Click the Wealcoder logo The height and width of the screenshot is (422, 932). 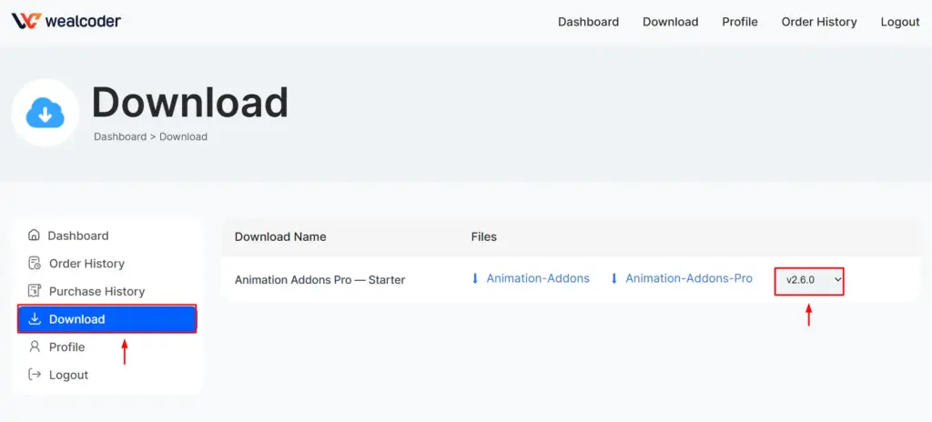click(x=66, y=21)
